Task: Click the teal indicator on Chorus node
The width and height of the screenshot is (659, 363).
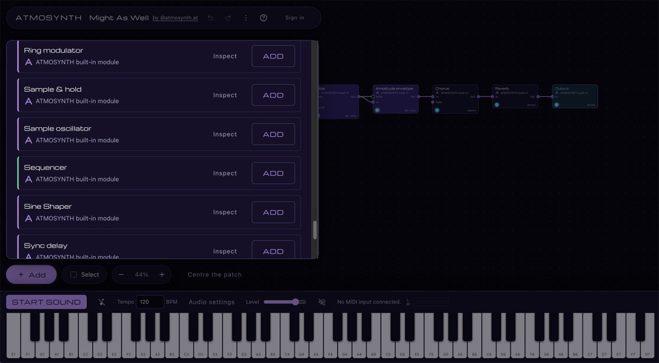Action: point(437,111)
